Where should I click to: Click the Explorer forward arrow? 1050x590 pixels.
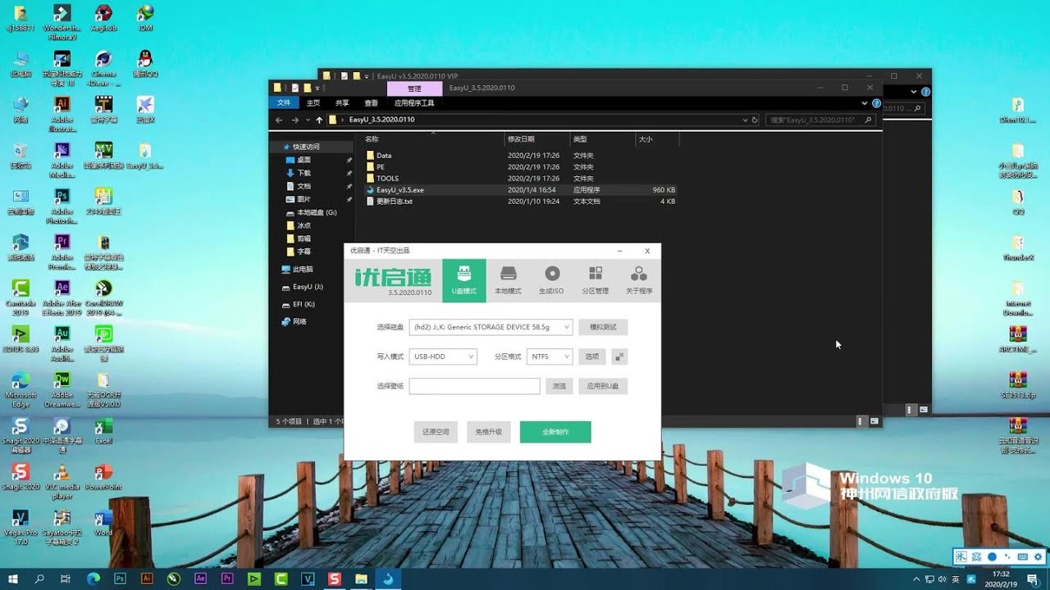[295, 120]
